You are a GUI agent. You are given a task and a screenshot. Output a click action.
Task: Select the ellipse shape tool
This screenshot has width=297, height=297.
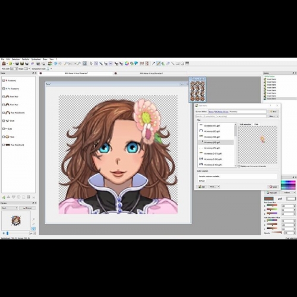tap(182, 64)
